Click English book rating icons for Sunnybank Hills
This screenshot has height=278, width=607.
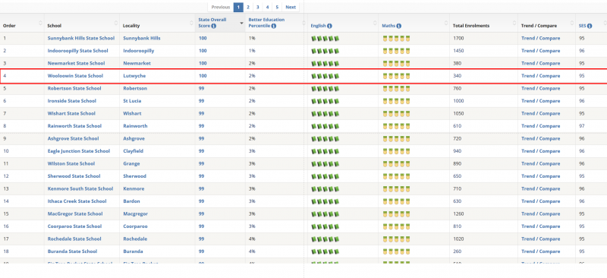tap(326, 39)
